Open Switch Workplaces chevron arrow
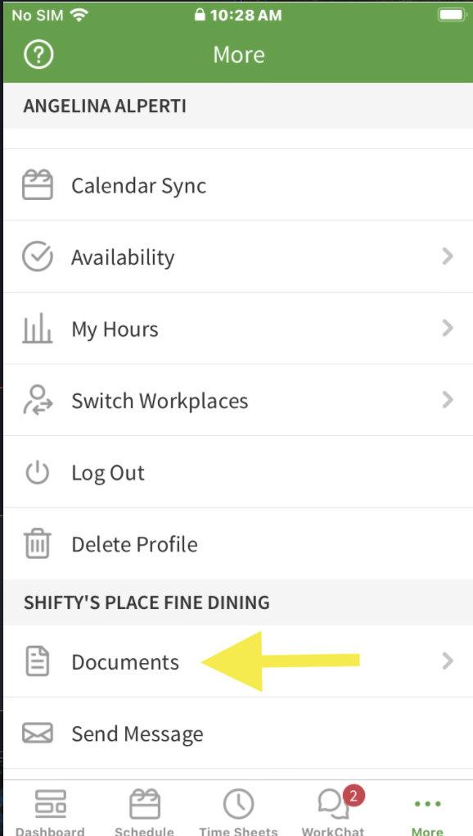Image resolution: width=473 pixels, height=836 pixels. (x=448, y=399)
